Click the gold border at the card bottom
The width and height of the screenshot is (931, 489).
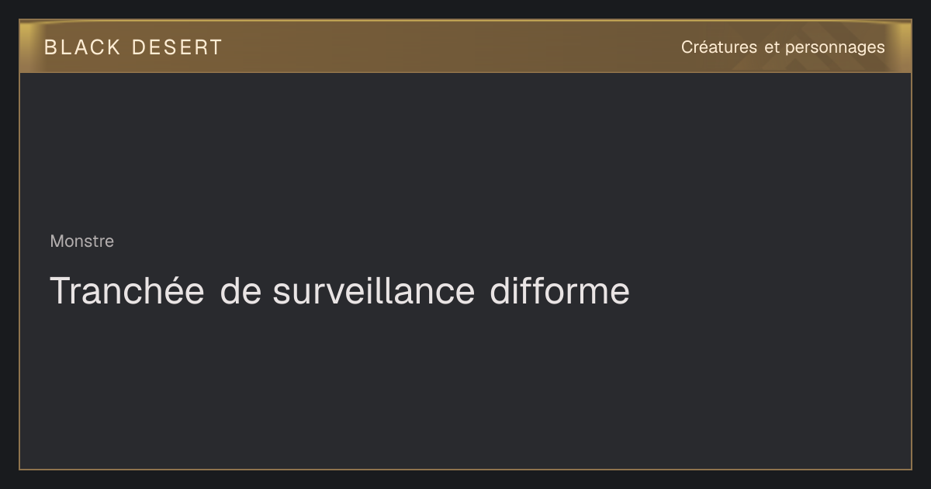465,469
